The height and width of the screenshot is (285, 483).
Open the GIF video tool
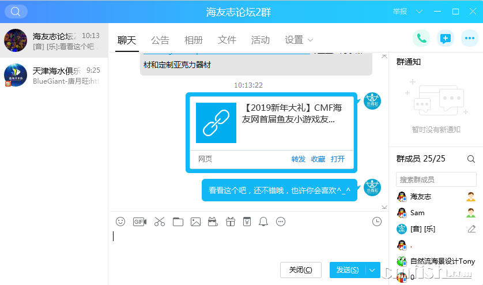[x=139, y=222]
